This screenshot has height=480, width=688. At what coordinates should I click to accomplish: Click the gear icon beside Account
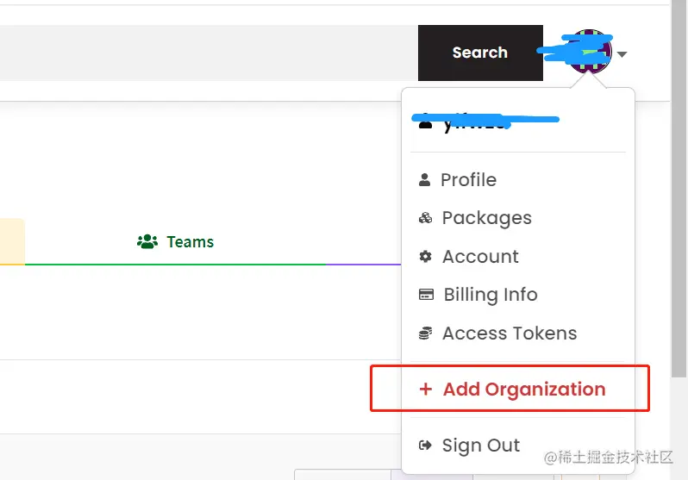[x=425, y=257]
